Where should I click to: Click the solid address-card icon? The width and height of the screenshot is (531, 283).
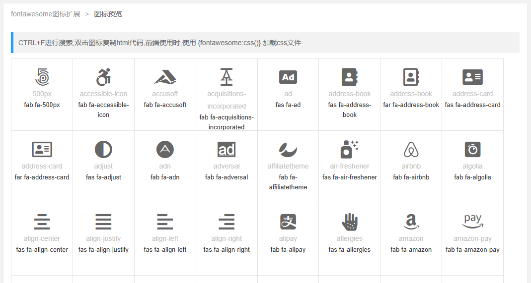tap(472, 77)
